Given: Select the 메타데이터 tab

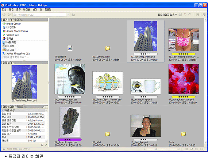Looking at the screenshot, I should point(8,107).
